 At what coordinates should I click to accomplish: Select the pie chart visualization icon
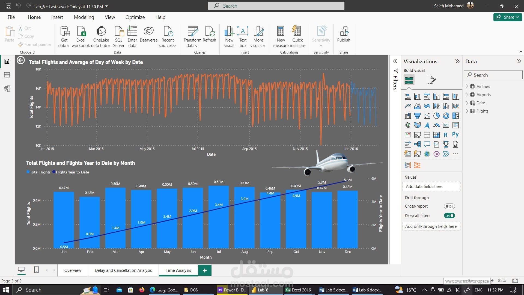(x=436, y=116)
